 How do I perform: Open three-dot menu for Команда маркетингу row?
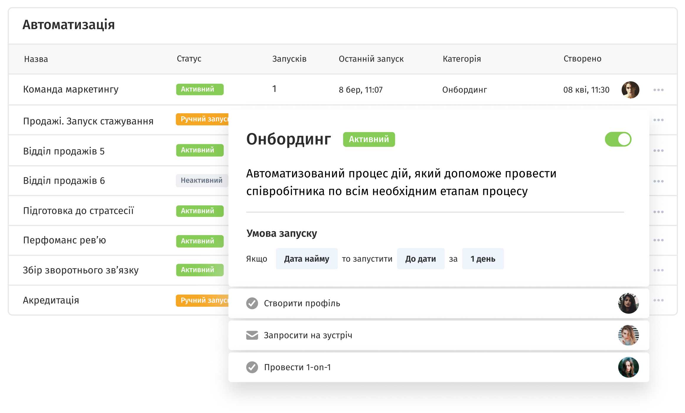[x=658, y=90]
